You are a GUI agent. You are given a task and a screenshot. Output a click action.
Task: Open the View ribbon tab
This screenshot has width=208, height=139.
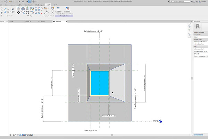(x=6, y=5)
